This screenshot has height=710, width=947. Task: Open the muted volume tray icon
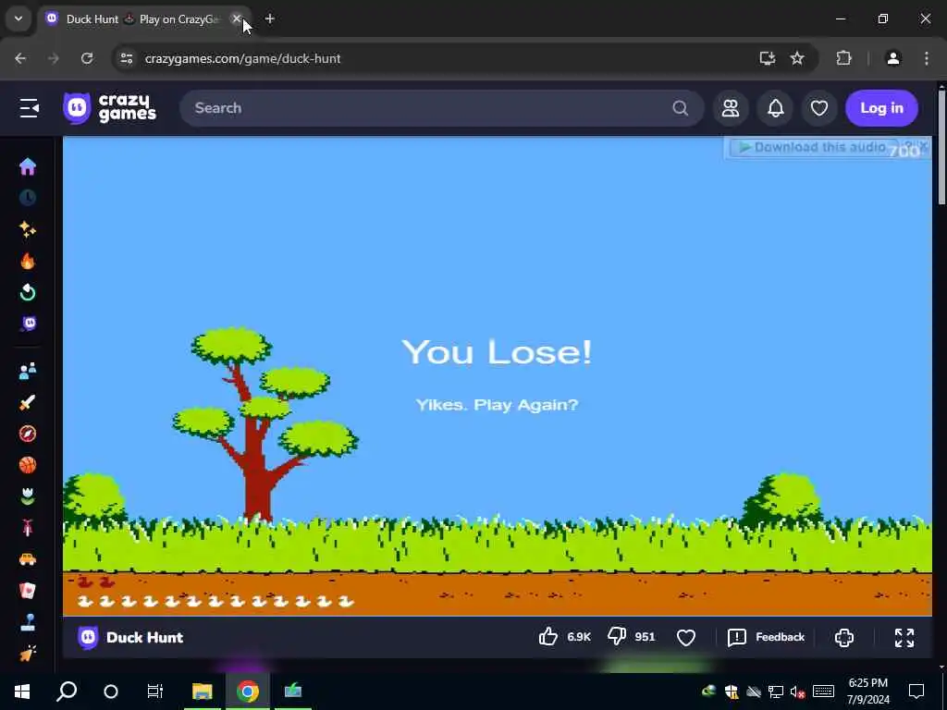point(798,692)
